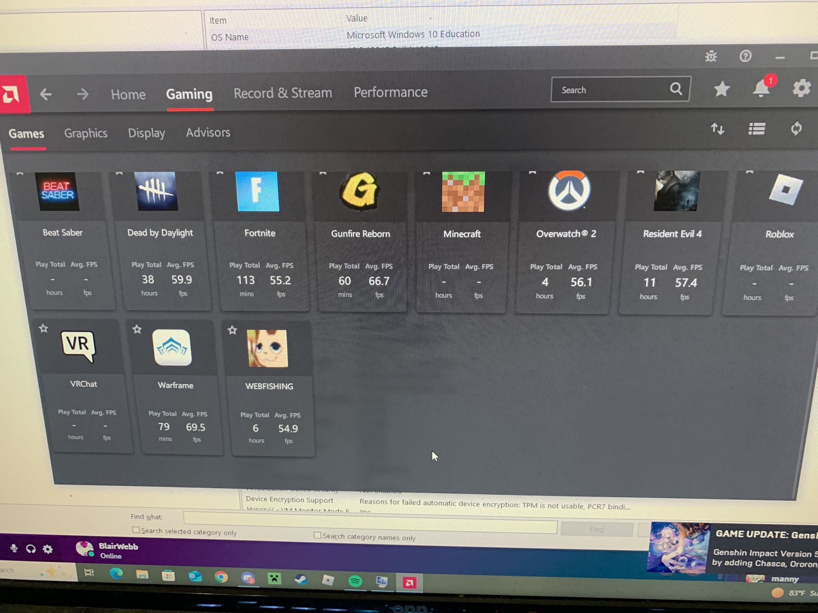Open the Overwatch 2 game icon
818x613 pixels.
click(569, 191)
